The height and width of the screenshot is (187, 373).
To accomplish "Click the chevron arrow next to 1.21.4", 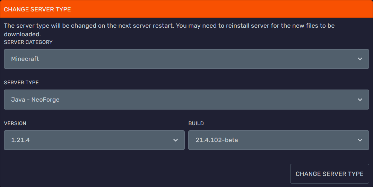I will 175,140.
